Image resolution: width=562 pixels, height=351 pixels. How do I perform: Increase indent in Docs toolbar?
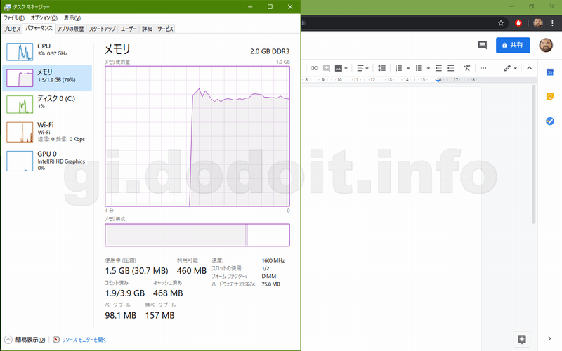point(451,68)
